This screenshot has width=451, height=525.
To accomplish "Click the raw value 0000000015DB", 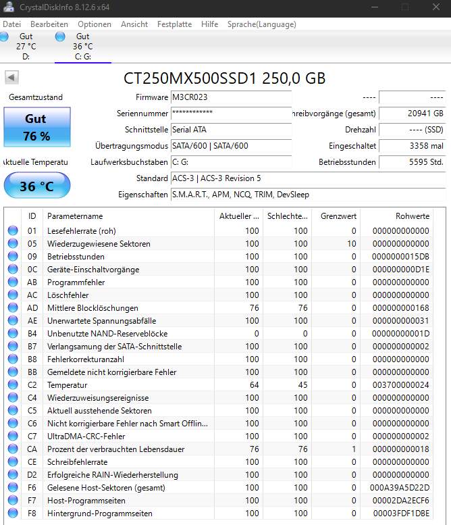I will [x=400, y=257].
